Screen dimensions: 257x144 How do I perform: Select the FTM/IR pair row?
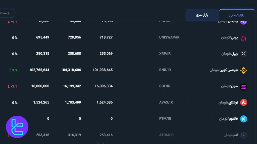tap(165, 119)
